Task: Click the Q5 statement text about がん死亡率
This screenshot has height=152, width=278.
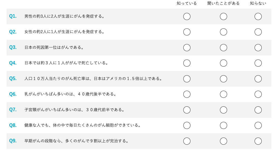Action: pyautogui.click(x=93, y=79)
